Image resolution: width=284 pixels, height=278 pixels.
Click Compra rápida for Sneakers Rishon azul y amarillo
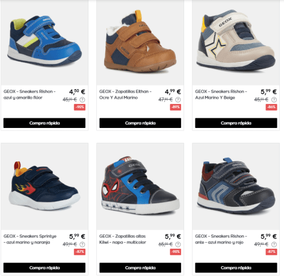(x=44, y=123)
